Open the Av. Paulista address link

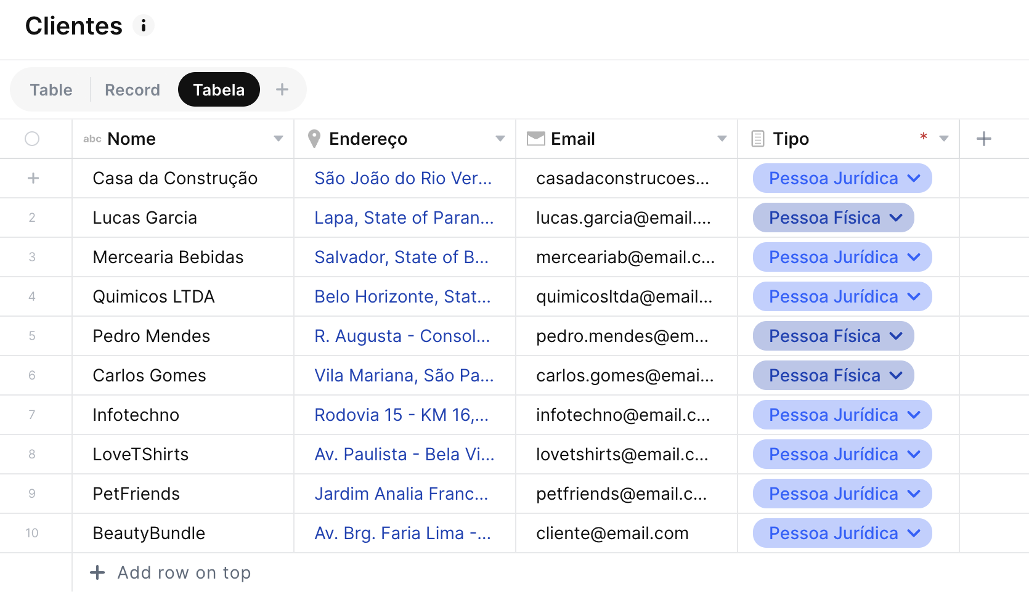404,454
